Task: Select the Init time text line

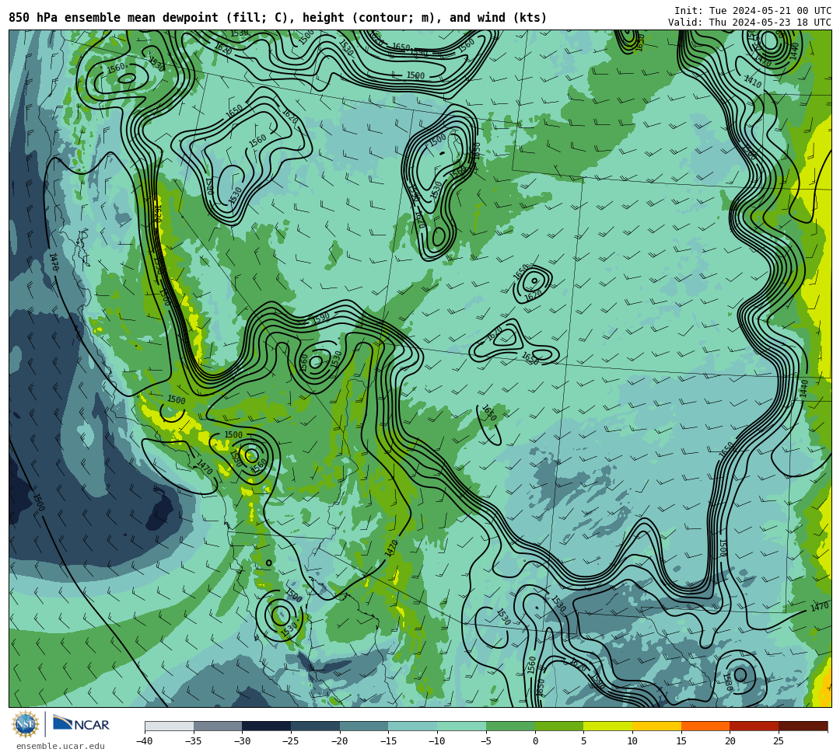Action: (752, 11)
